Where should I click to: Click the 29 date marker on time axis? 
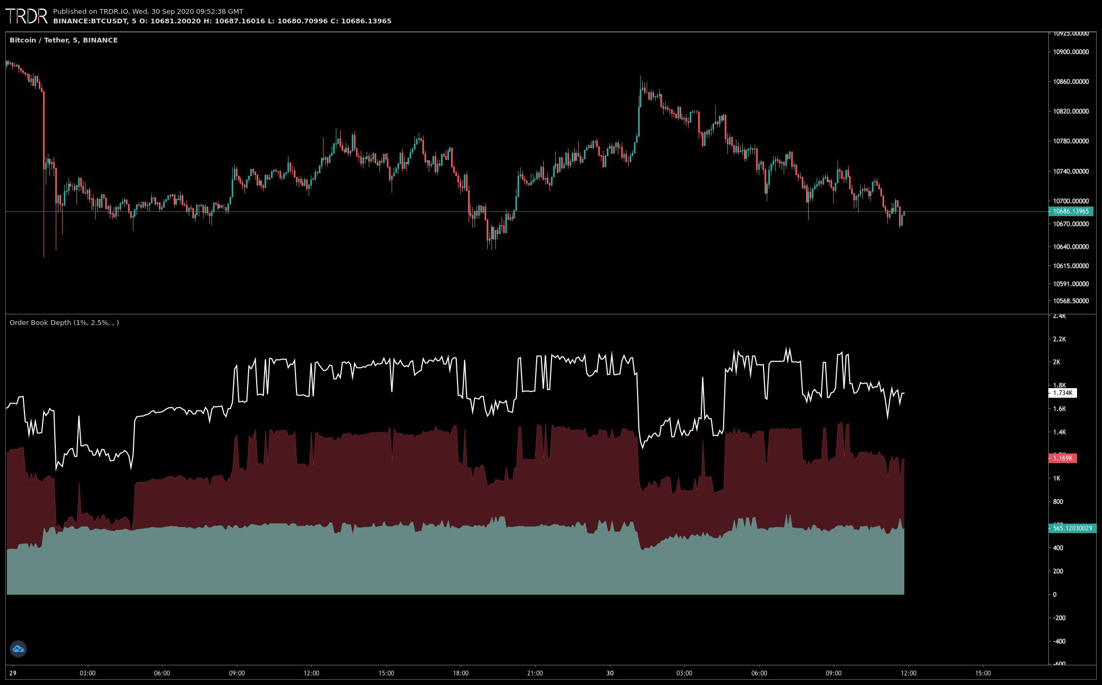coord(13,673)
